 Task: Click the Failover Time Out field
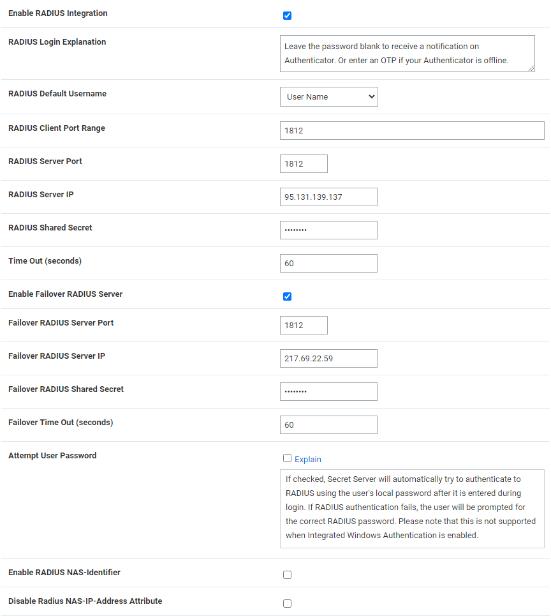click(x=328, y=424)
